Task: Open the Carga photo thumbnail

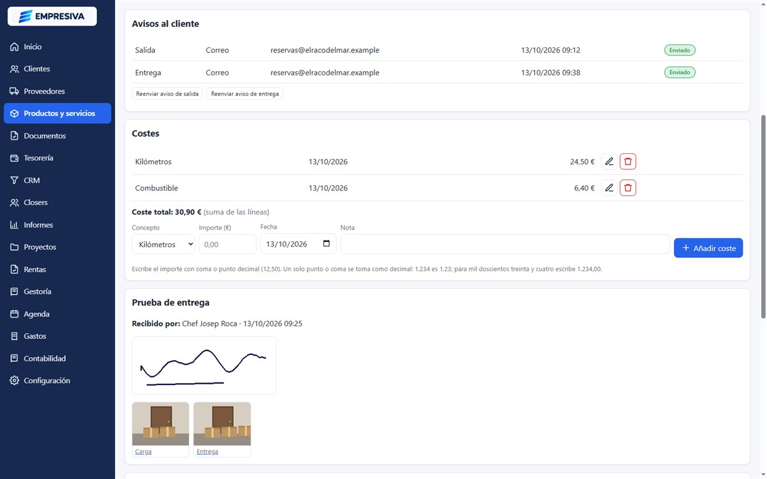Action: pyautogui.click(x=160, y=424)
